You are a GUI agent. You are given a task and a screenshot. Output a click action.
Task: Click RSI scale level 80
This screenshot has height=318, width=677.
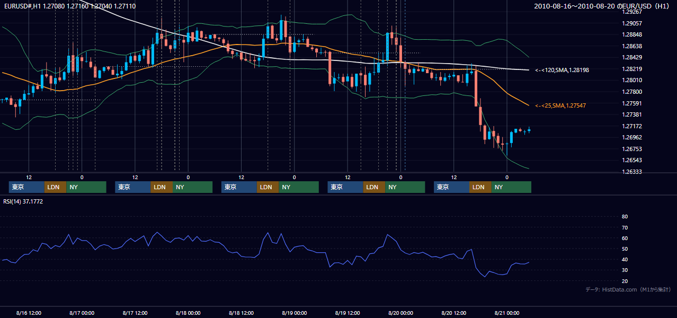pos(625,217)
